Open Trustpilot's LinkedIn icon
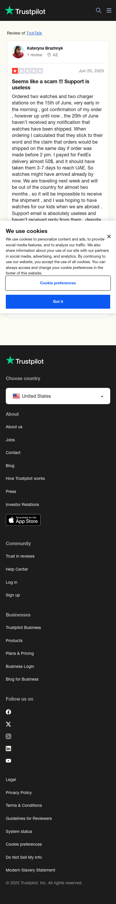The height and width of the screenshot is (904, 116). point(8,748)
